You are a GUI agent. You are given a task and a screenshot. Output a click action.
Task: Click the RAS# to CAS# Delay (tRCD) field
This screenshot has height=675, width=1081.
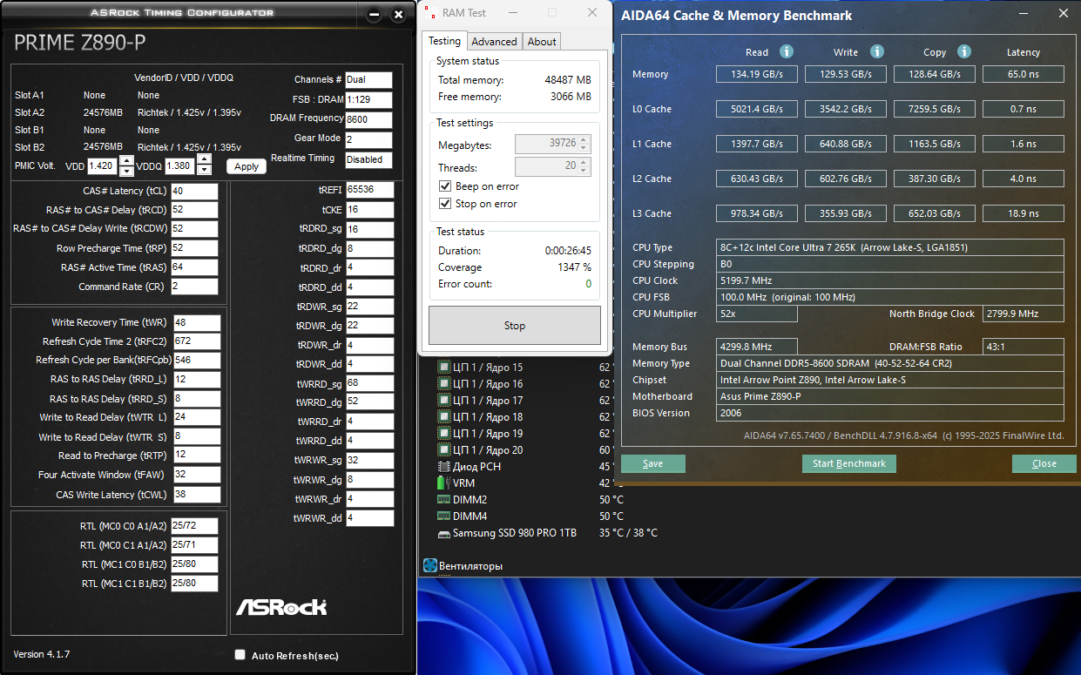click(194, 210)
